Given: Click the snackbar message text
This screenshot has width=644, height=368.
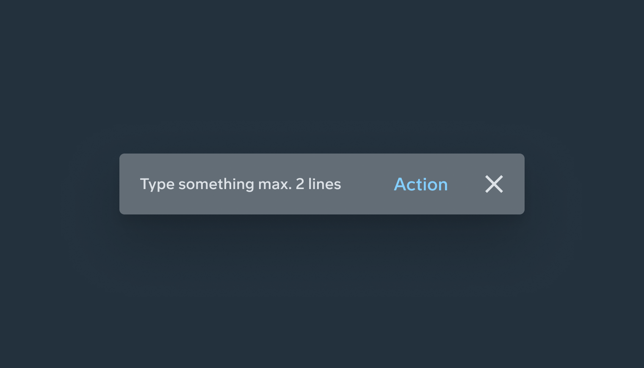Looking at the screenshot, I should click(240, 184).
